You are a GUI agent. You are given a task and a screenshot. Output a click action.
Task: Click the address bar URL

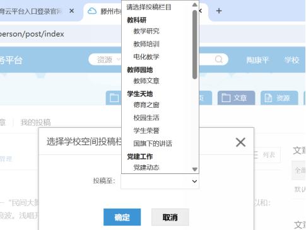(32, 34)
